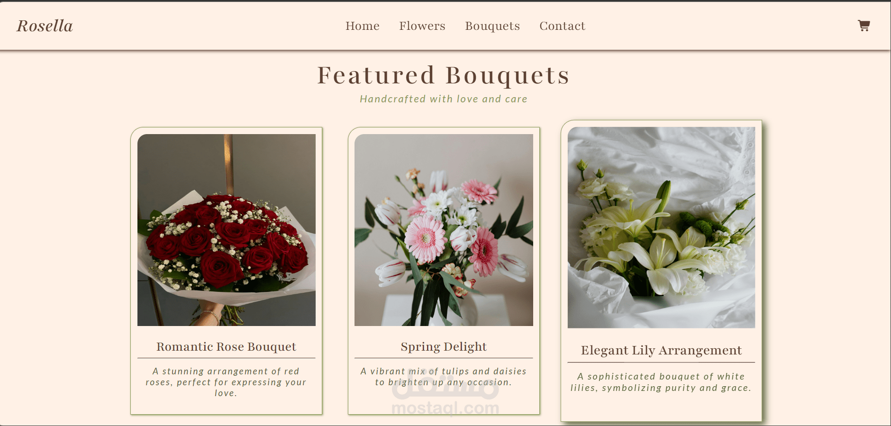Open the Contact link

(x=563, y=26)
